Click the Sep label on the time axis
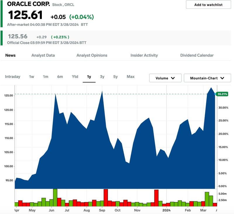This screenshot has height=214, width=234. click(102, 210)
